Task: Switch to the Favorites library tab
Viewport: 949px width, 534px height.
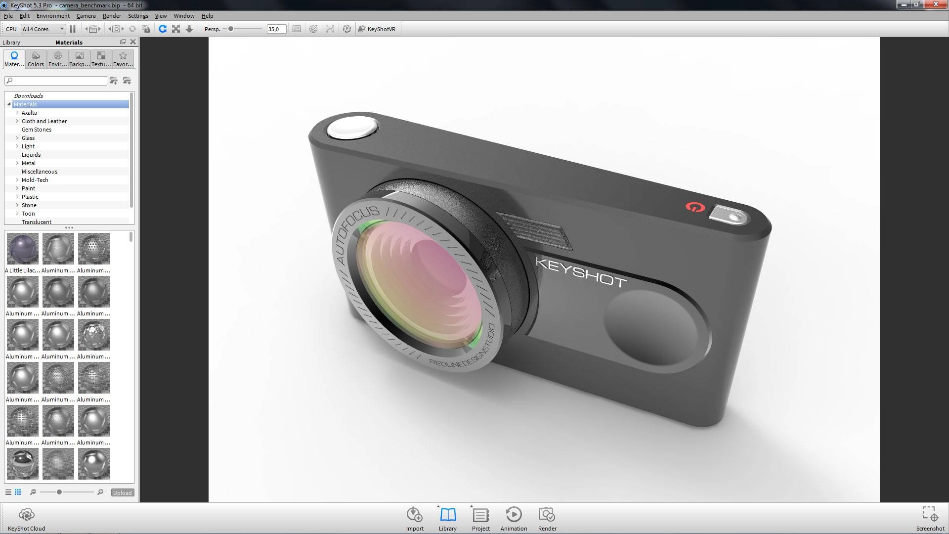Action: 123,59
